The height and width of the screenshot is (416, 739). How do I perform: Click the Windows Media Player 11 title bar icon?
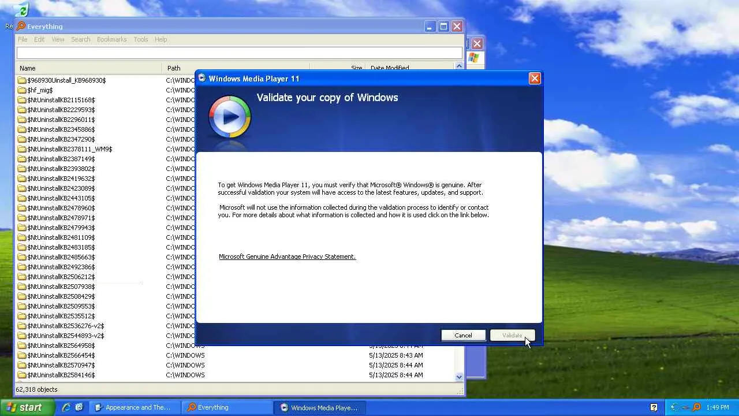[202, 78]
